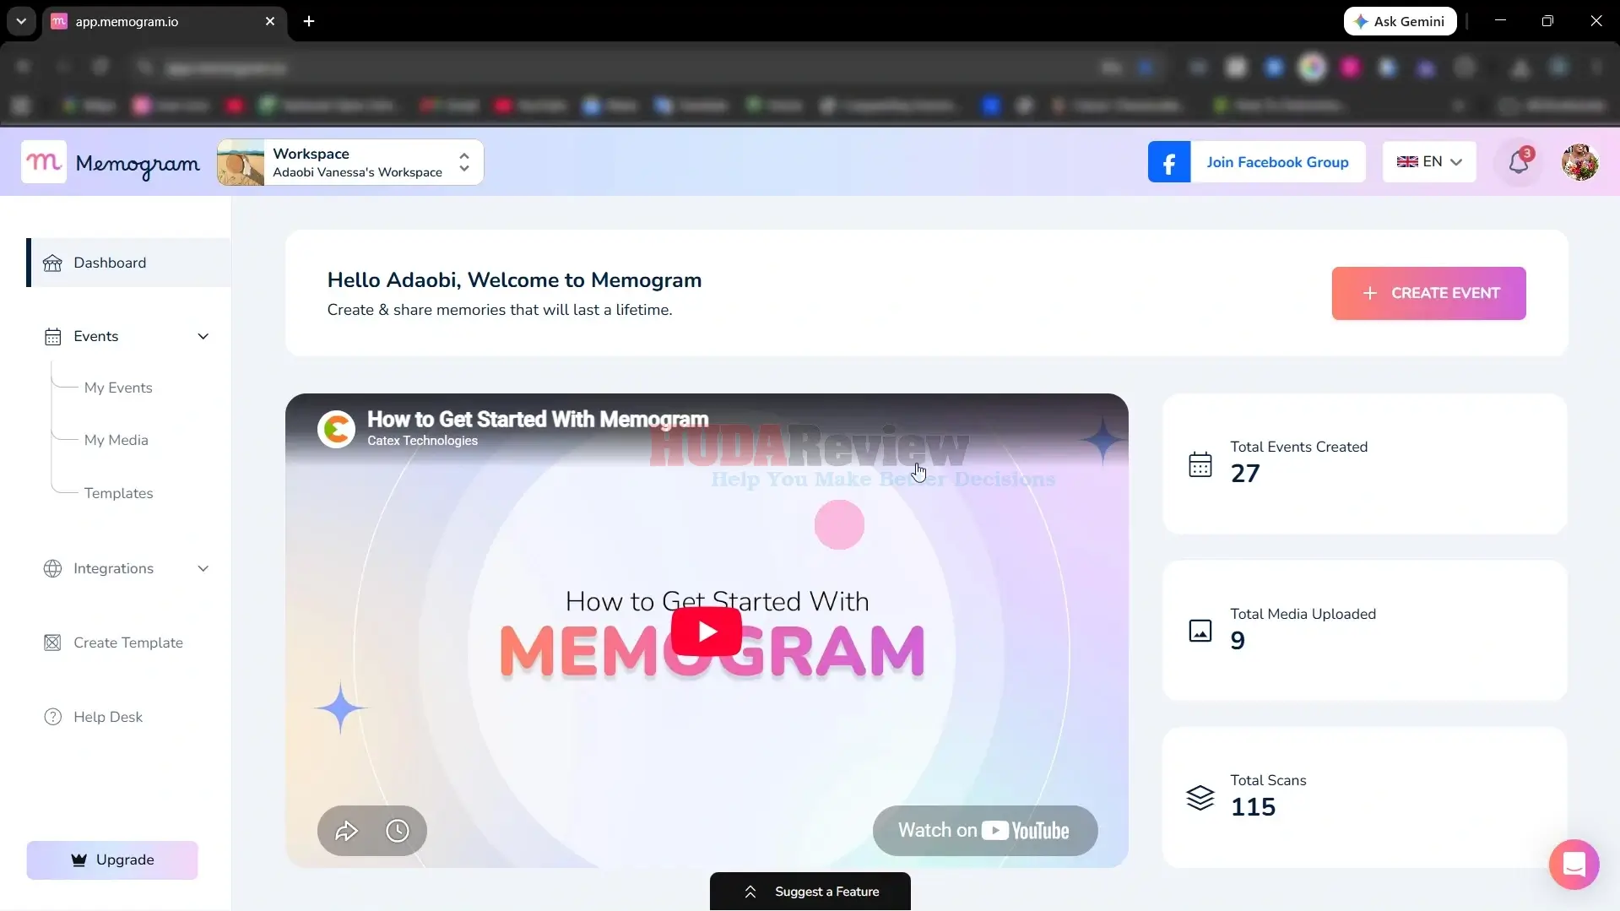Screen dimensions: 1620x911
Task: Click the Integrations globe icon
Action: tap(52, 568)
